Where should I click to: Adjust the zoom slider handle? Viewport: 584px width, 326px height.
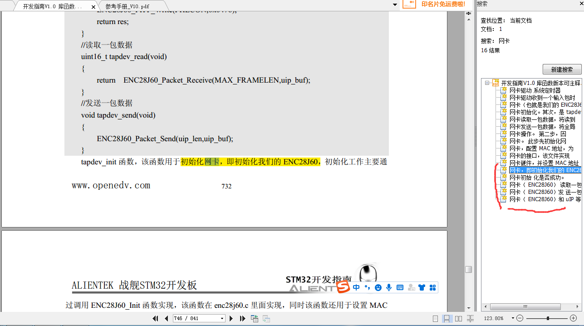point(548,318)
